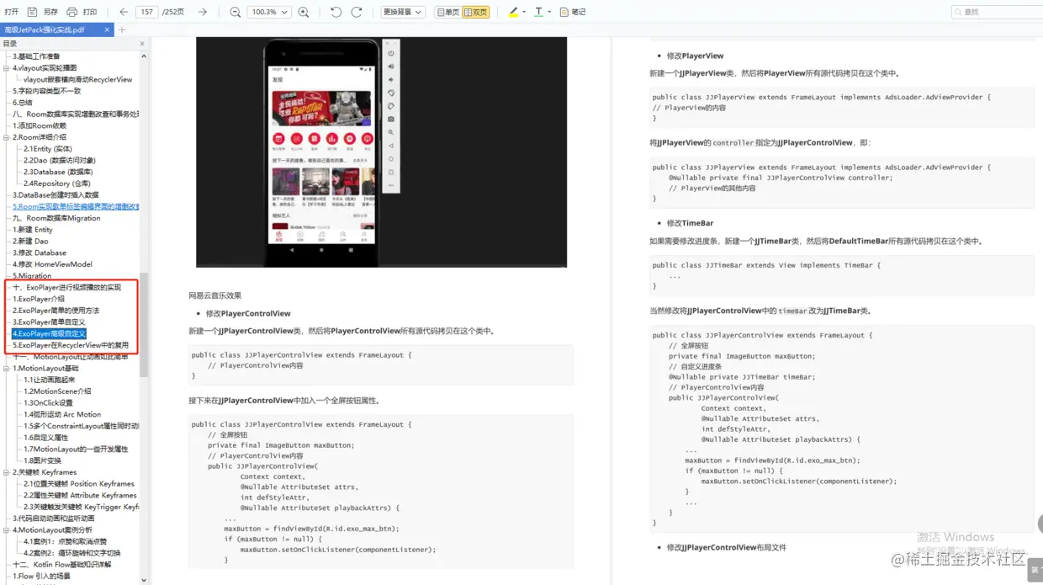Image resolution: width=1043 pixels, height=585 pixels.
Task: Click the outline panel vertical scrollbar thumb
Action: pyautogui.click(x=144, y=324)
